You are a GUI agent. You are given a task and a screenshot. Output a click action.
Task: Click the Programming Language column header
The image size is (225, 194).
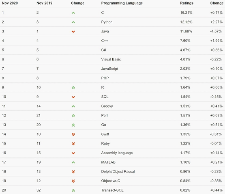coord(122,3)
